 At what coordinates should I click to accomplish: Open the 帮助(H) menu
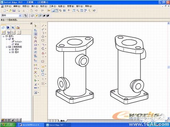[88, 6]
